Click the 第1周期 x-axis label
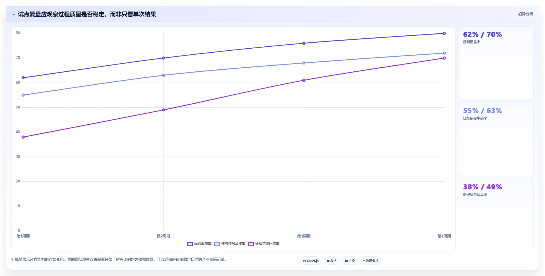Image resolution: width=545 pixels, height=276 pixels. 23,236
